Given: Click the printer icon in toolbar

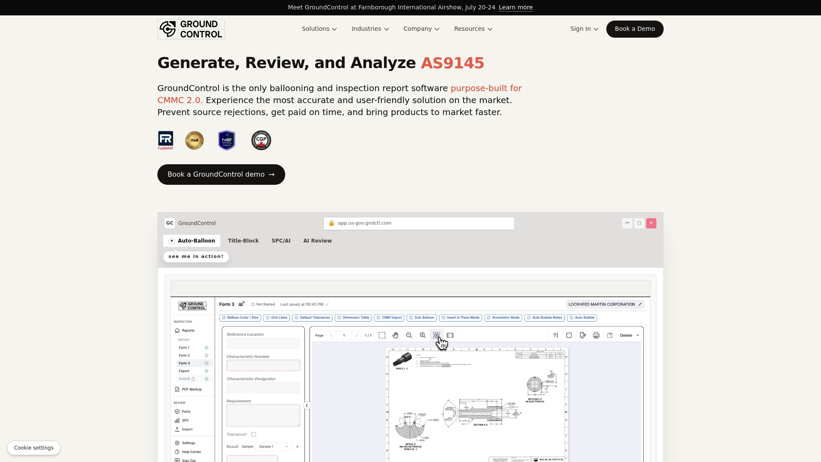Looking at the screenshot, I should click(597, 335).
